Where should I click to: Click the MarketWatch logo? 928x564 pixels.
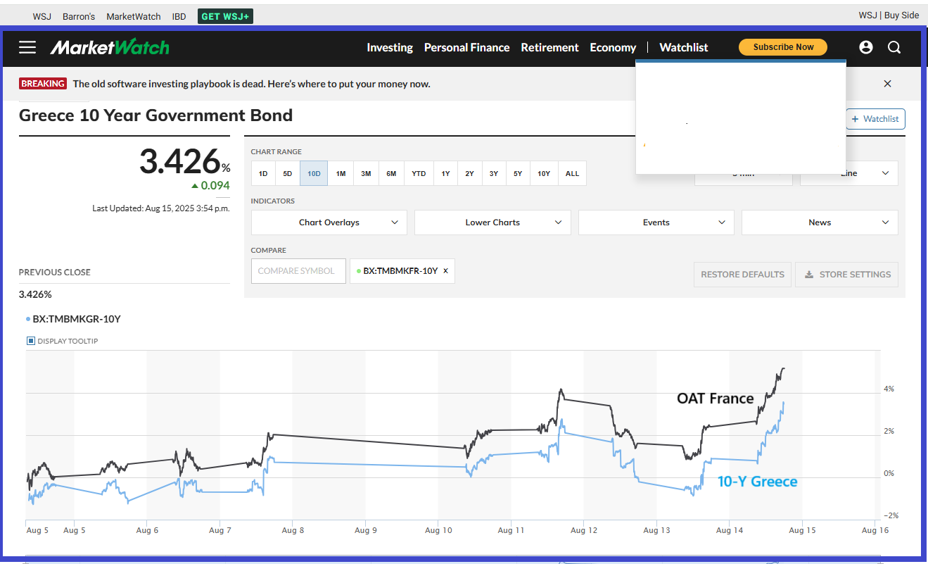[x=110, y=47]
